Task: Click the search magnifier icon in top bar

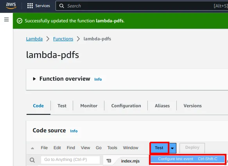Action: (x=62, y=6)
